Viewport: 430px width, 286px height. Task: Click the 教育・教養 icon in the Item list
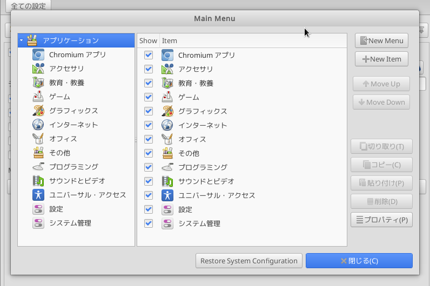[167, 83]
